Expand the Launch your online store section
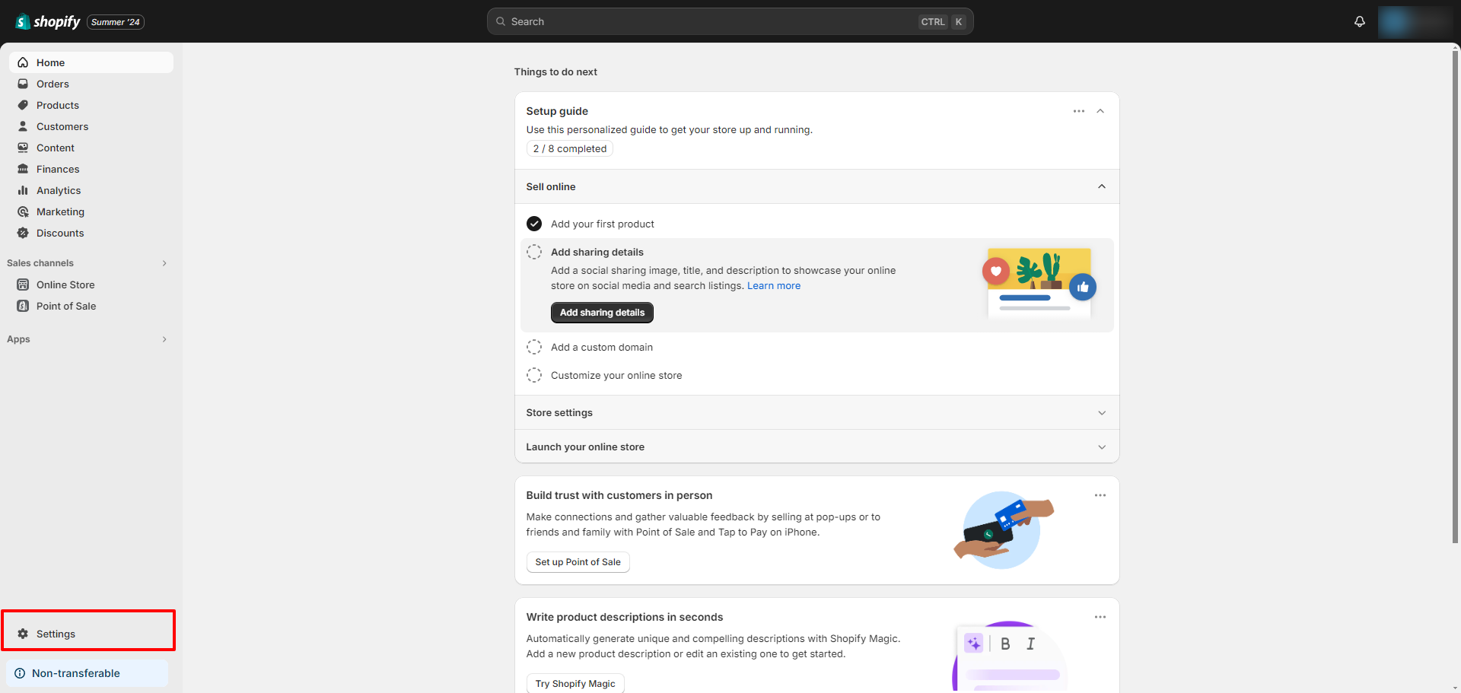Image resolution: width=1461 pixels, height=693 pixels. [x=1102, y=447]
